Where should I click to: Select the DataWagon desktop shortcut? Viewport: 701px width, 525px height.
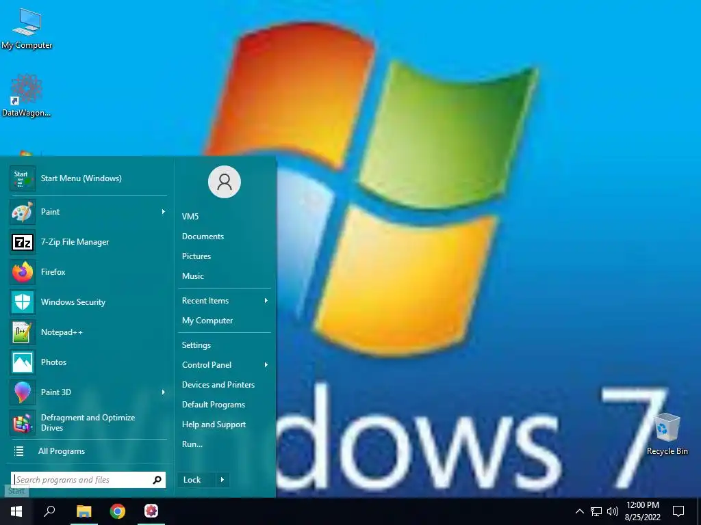(x=27, y=95)
